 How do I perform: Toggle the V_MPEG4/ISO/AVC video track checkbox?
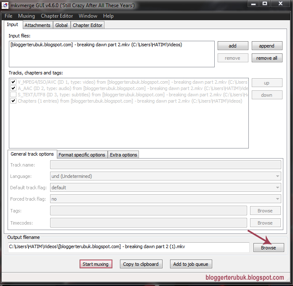coord(13,82)
